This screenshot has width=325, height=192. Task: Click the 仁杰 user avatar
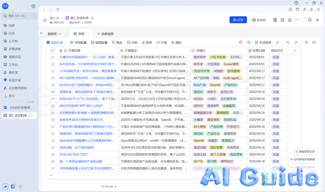pyautogui.click(x=5, y=6)
